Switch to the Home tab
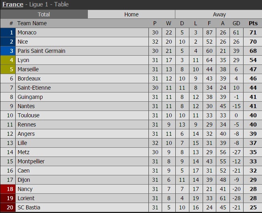Viewport: 262px width, 213px height. click(131, 14)
